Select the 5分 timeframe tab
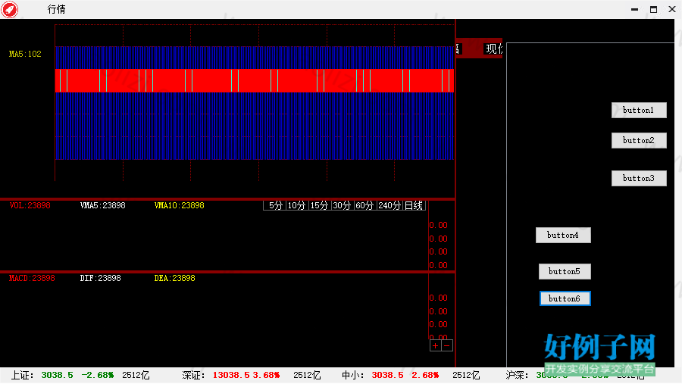Viewport: 682px width, 384px height. [x=275, y=205]
